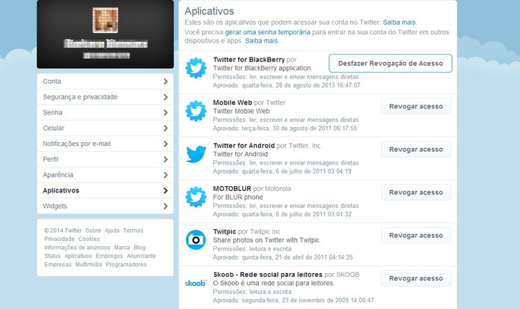The image size is (520, 309).
Task: Click the first Saiba mais link
Action: 399,22
